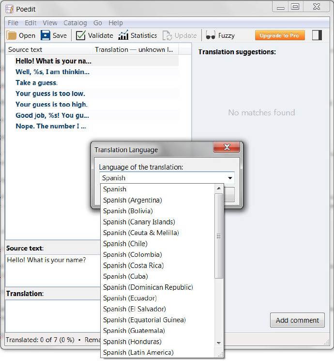Select row 'Take a guess.'
The height and width of the screenshot is (361, 334).
pyautogui.click(x=97, y=82)
